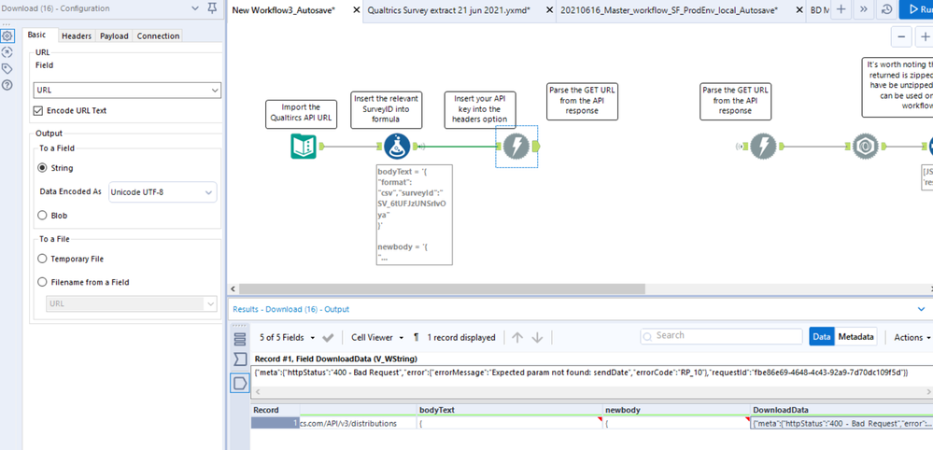Click the bodyText column header

(509, 410)
